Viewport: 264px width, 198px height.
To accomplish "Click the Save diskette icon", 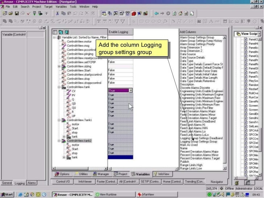I will tap(17, 13).
